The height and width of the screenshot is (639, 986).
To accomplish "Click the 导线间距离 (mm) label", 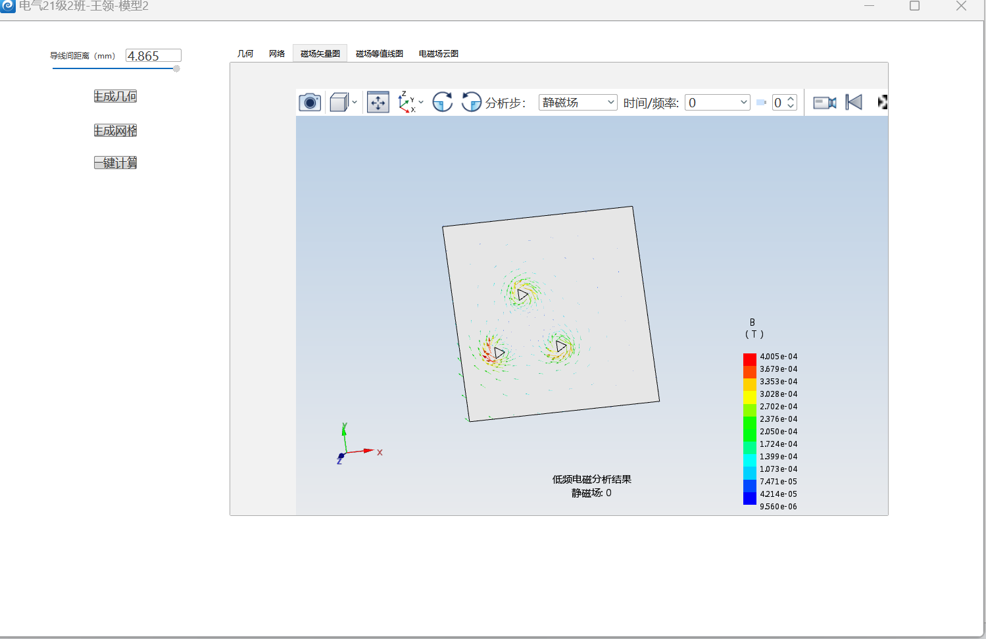I will pos(83,56).
